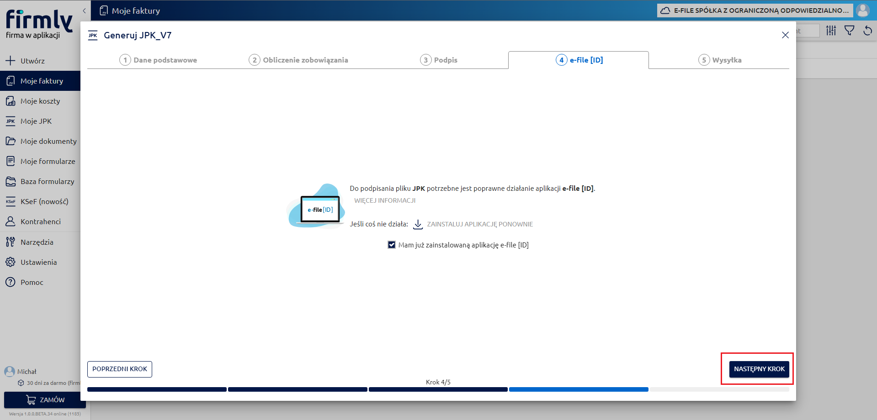Click the filter funnel icon
Viewport: 877px width, 420px height.
pos(849,31)
